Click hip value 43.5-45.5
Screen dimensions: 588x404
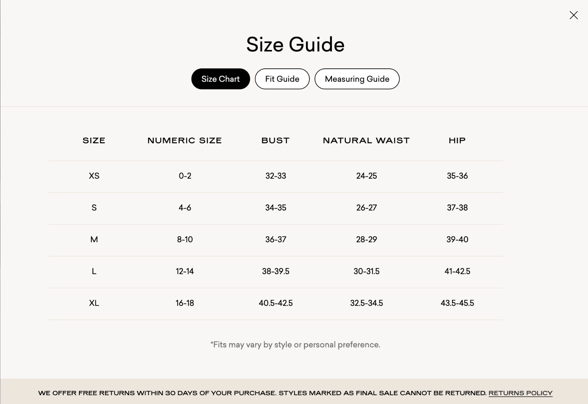pos(457,303)
